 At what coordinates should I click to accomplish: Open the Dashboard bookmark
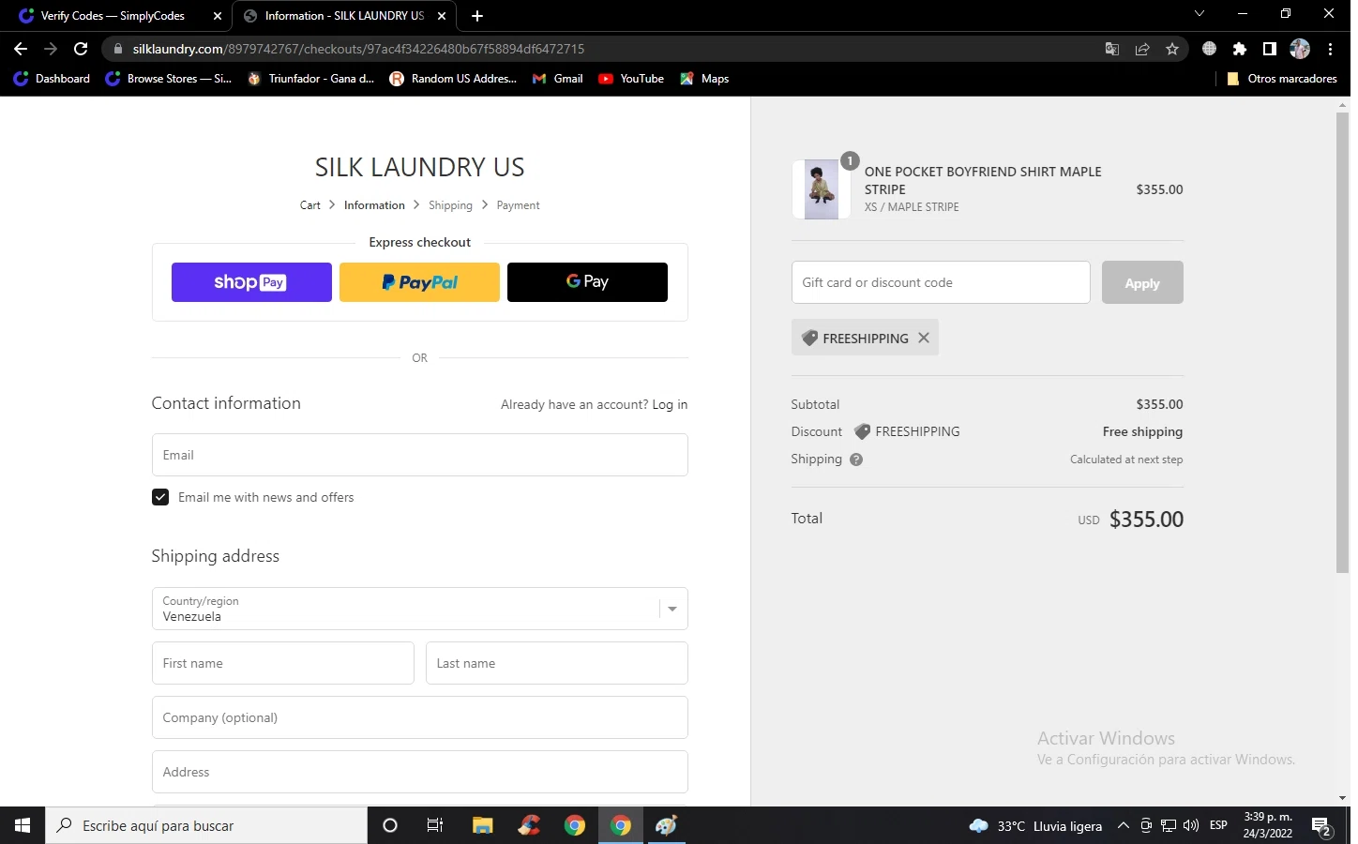[52, 79]
